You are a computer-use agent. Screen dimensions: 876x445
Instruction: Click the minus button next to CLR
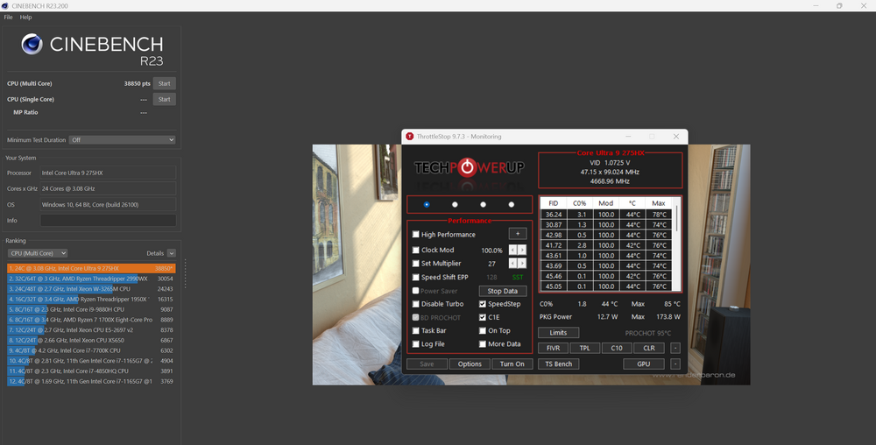coord(675,348)
